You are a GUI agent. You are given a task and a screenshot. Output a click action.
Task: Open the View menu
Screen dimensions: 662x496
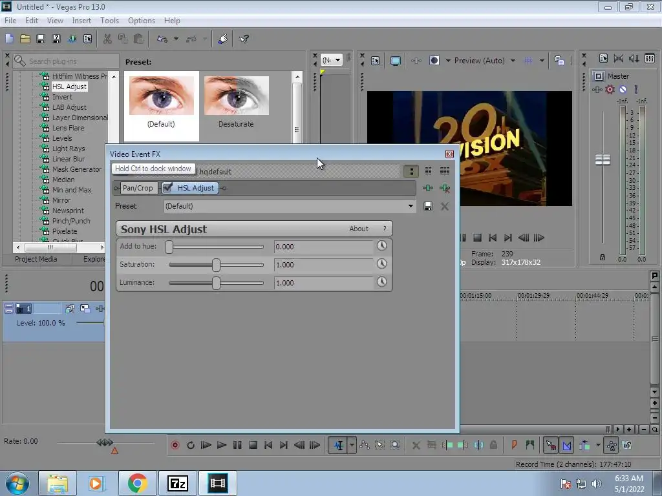[x=56, y=21]
